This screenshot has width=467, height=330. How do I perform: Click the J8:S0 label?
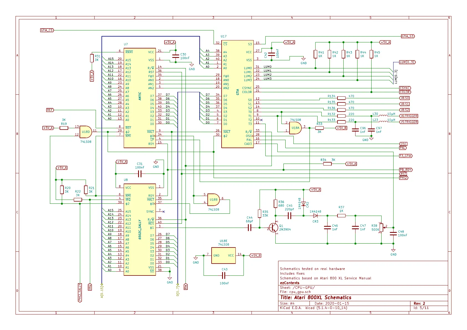405,98
